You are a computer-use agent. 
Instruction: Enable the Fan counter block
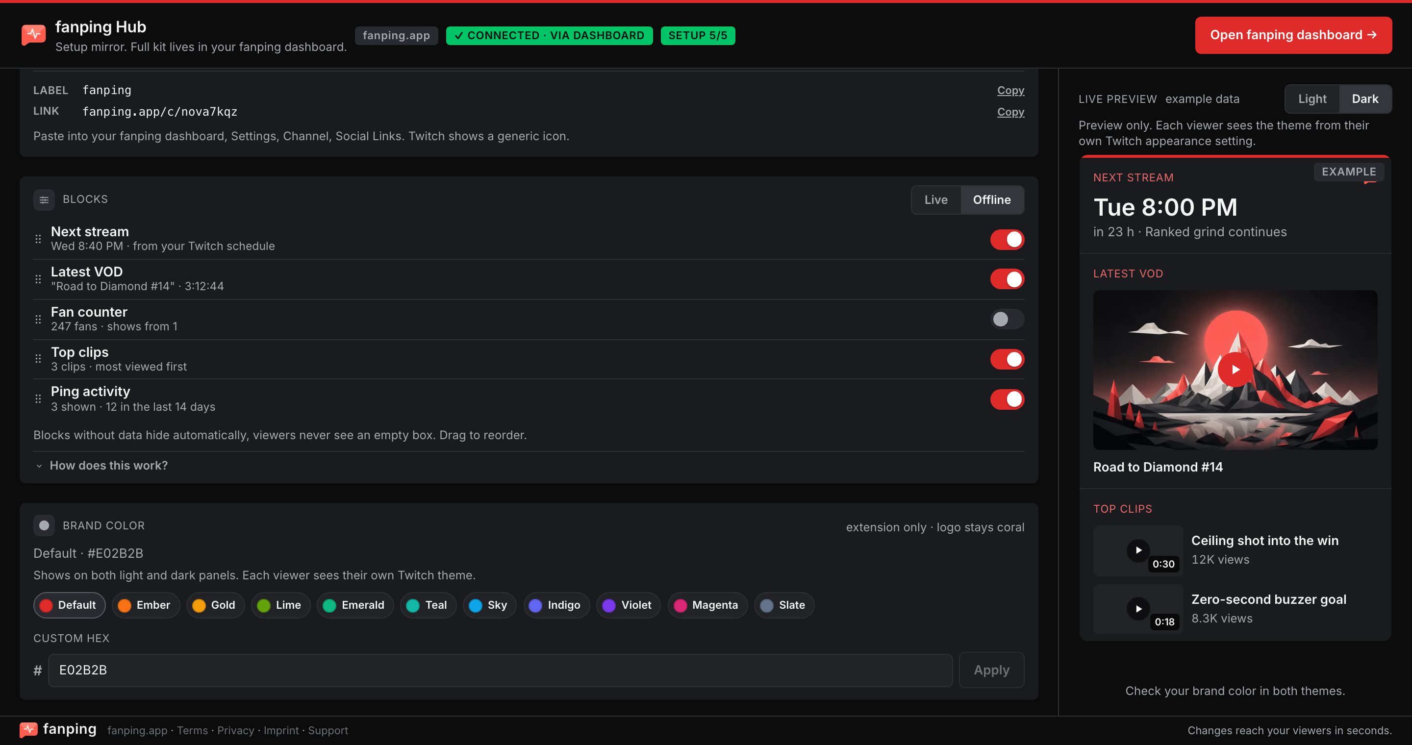[x=1007, y=320]
